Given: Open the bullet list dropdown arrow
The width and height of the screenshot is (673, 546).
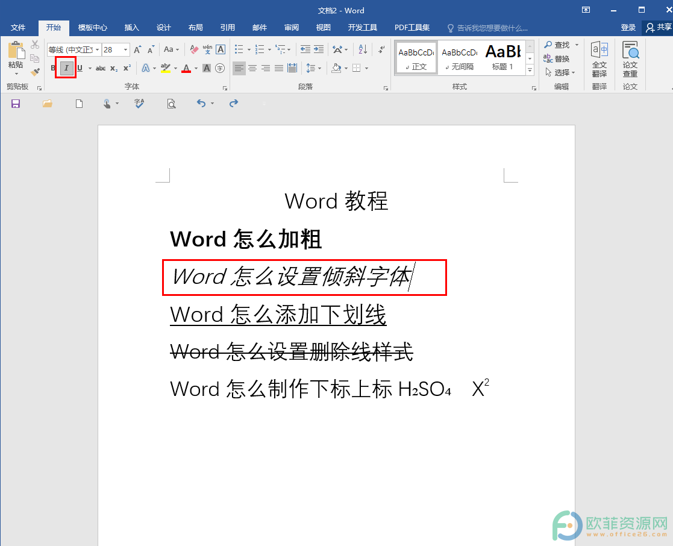Looking at the screenshot, I should (x=249, y=50).
